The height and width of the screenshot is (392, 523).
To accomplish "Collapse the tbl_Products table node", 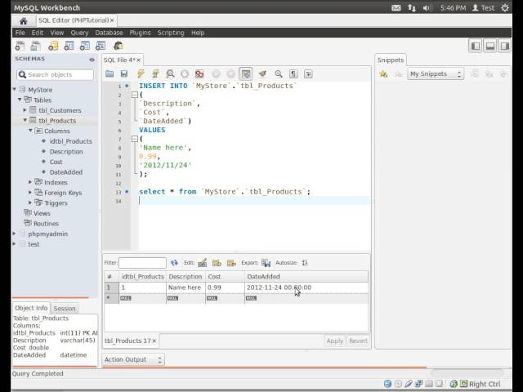I will pyautogui.click(x=25, y=120).
